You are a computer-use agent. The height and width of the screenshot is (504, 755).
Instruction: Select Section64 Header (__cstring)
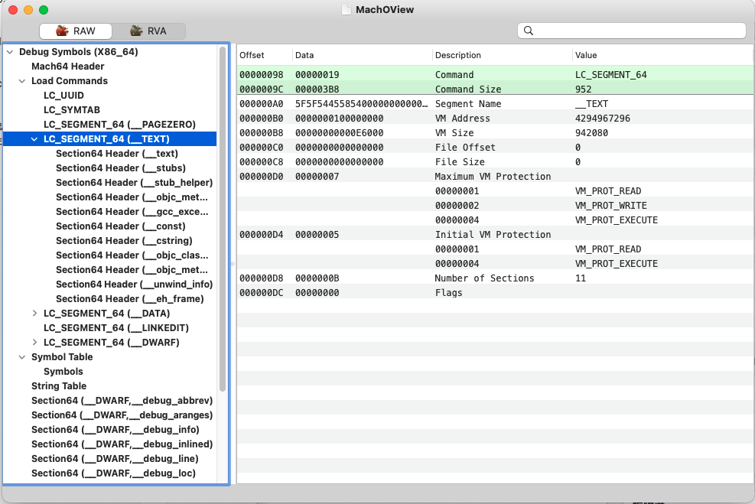(124, 241)
